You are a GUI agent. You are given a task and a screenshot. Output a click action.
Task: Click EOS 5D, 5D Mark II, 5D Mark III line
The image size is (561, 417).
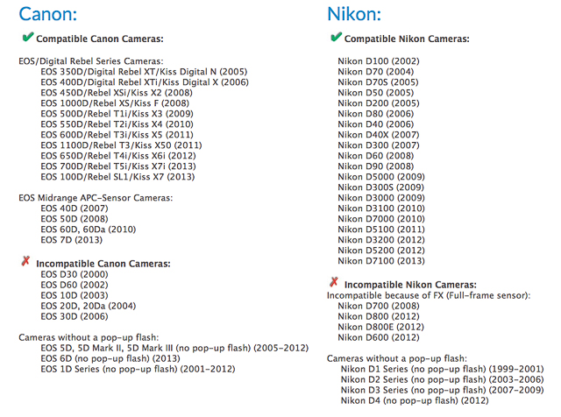click(174, 348)
